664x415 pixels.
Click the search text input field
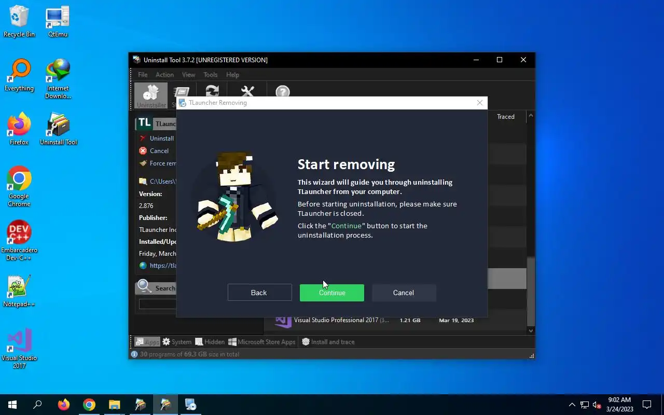(x=158, y=305)
